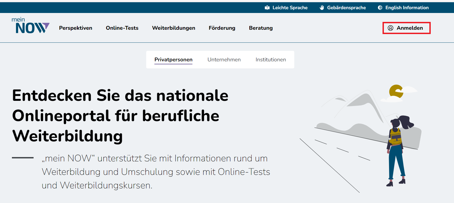Open the Förderung navigation item
Viewport: 454px width, 203px height.
click(x=222, y=28)
